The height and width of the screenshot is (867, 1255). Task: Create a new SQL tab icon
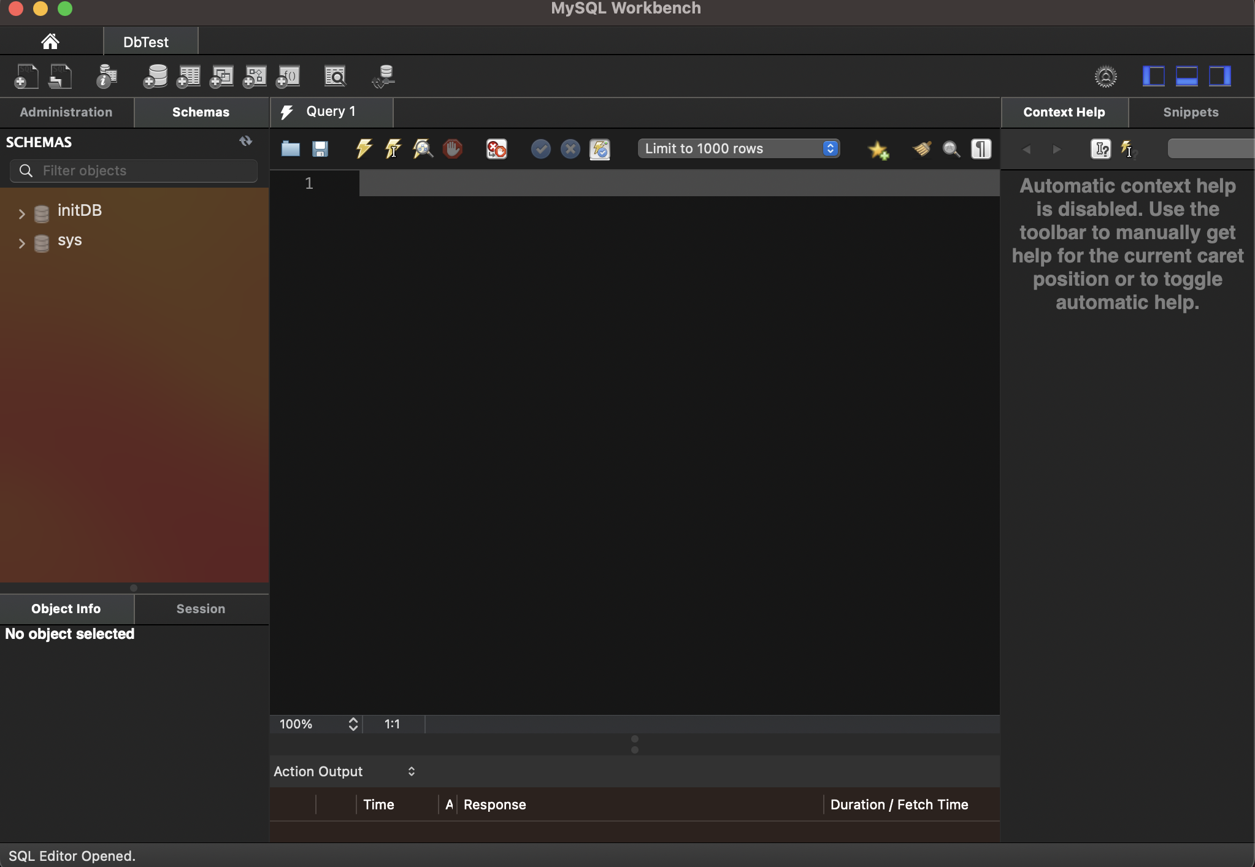point(26,77)
